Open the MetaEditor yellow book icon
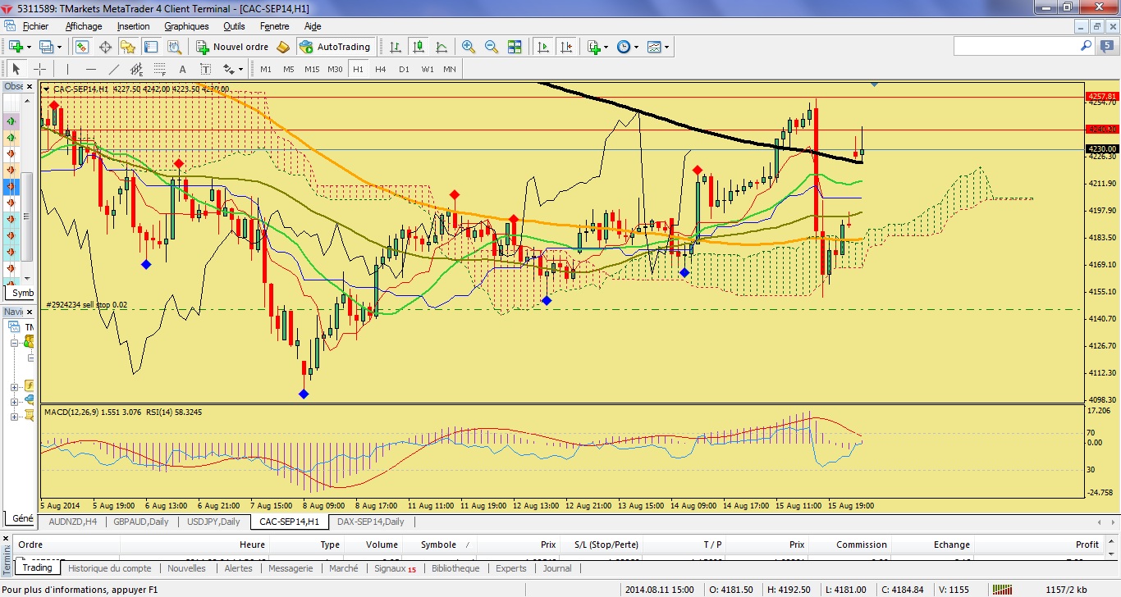 click(x=284, y=47)
